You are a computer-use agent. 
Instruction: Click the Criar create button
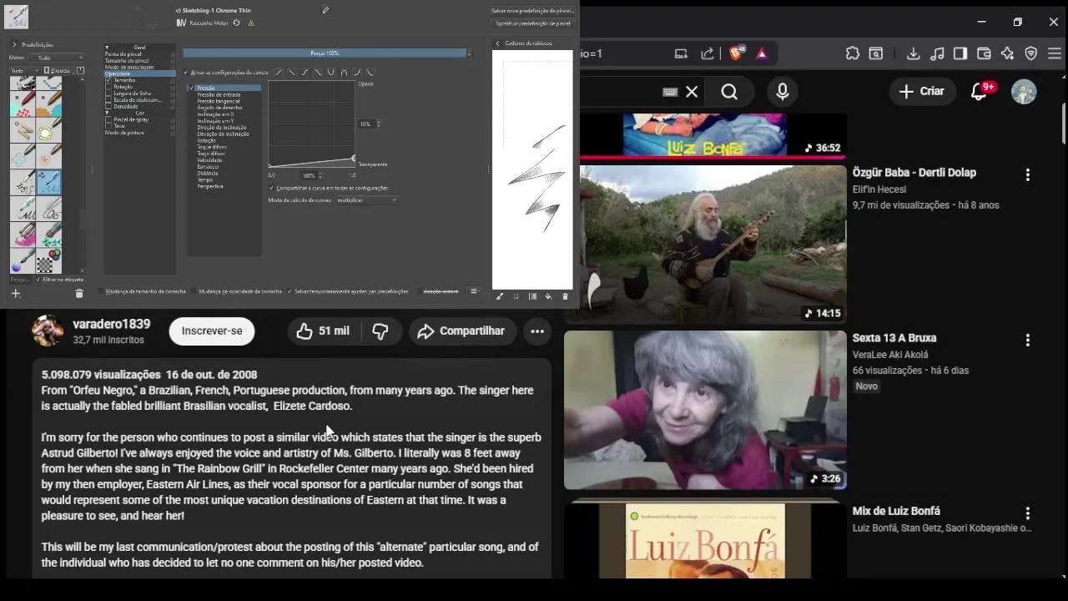(x=922, y=92)
